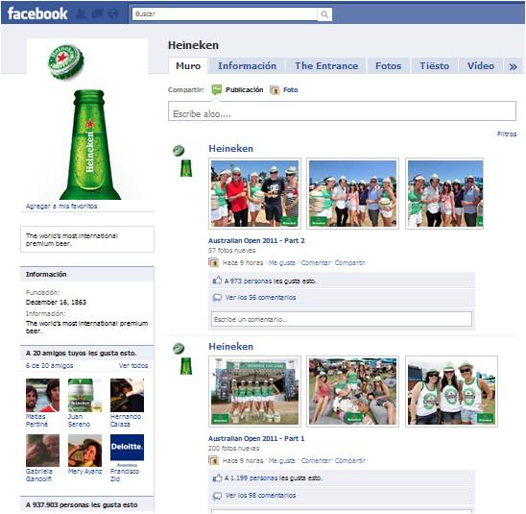Open the Información tab
This screenshot has height=514, width=526.
pyautogui.click(x=247, y=65)
